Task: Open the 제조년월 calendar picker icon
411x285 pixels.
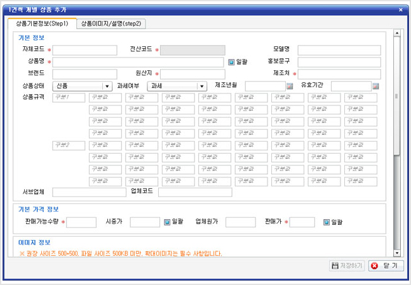Action: click(290, 86)
